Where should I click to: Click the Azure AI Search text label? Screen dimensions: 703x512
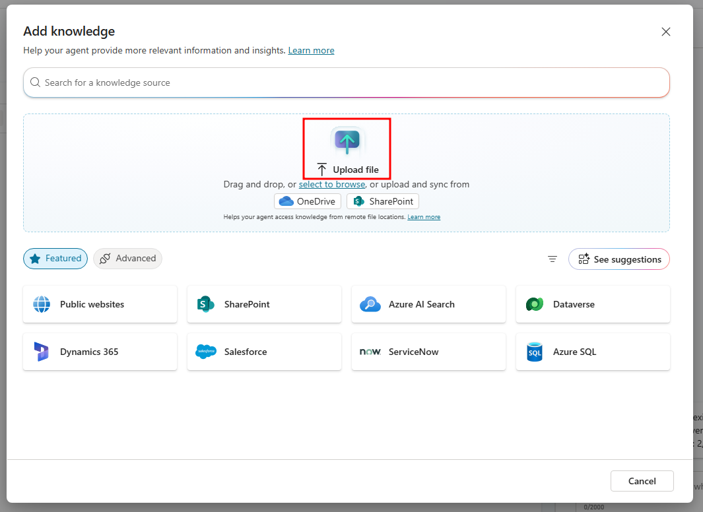(x=421, y=304)
